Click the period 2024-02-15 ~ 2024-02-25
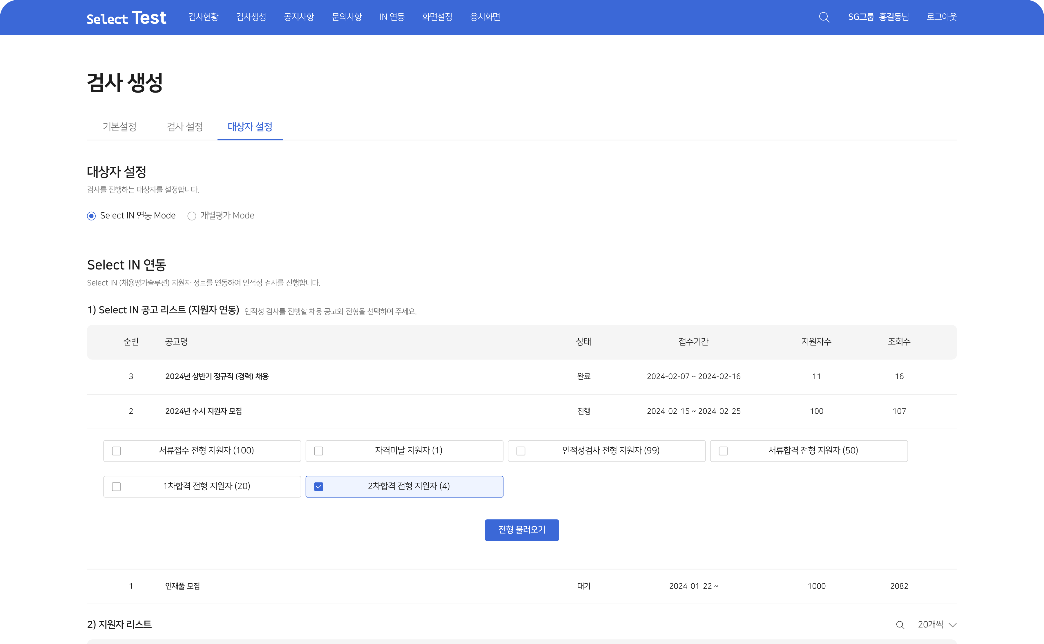The image size is (1044, 644). 694,411
